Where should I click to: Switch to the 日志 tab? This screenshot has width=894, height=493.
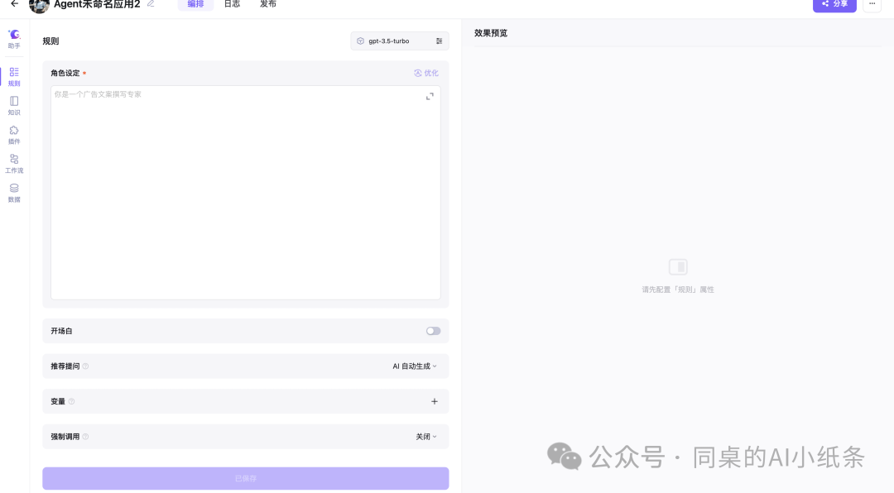232,5
